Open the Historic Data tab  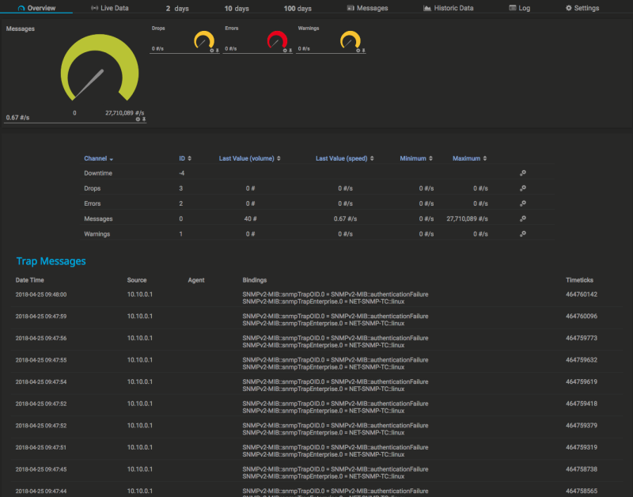(x=448, y=8)
